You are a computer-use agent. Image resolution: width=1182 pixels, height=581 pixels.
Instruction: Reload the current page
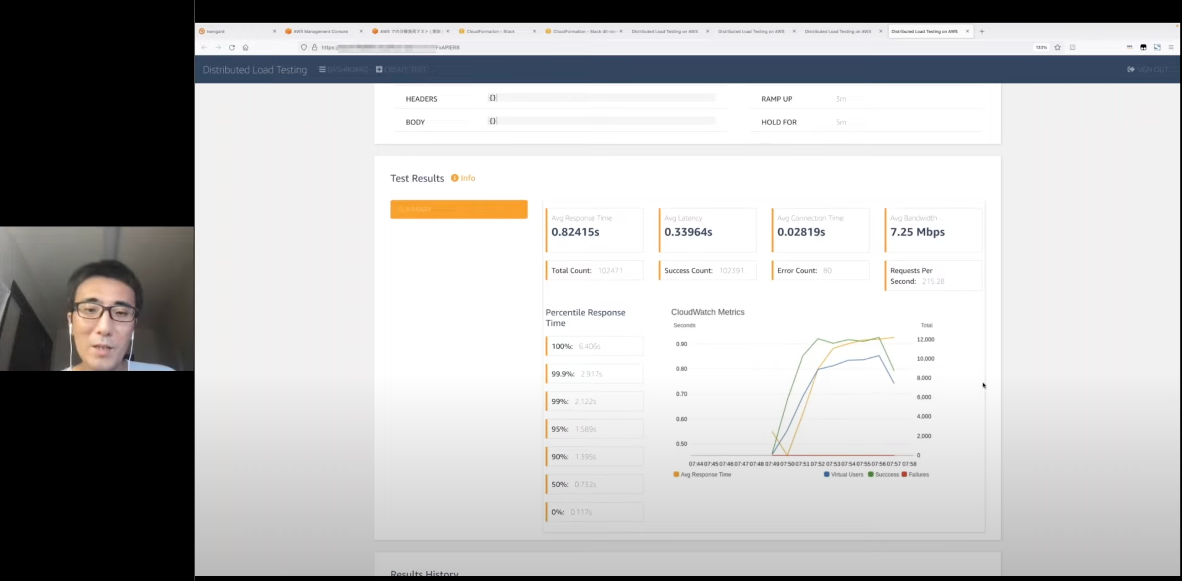tap(232, 47)
